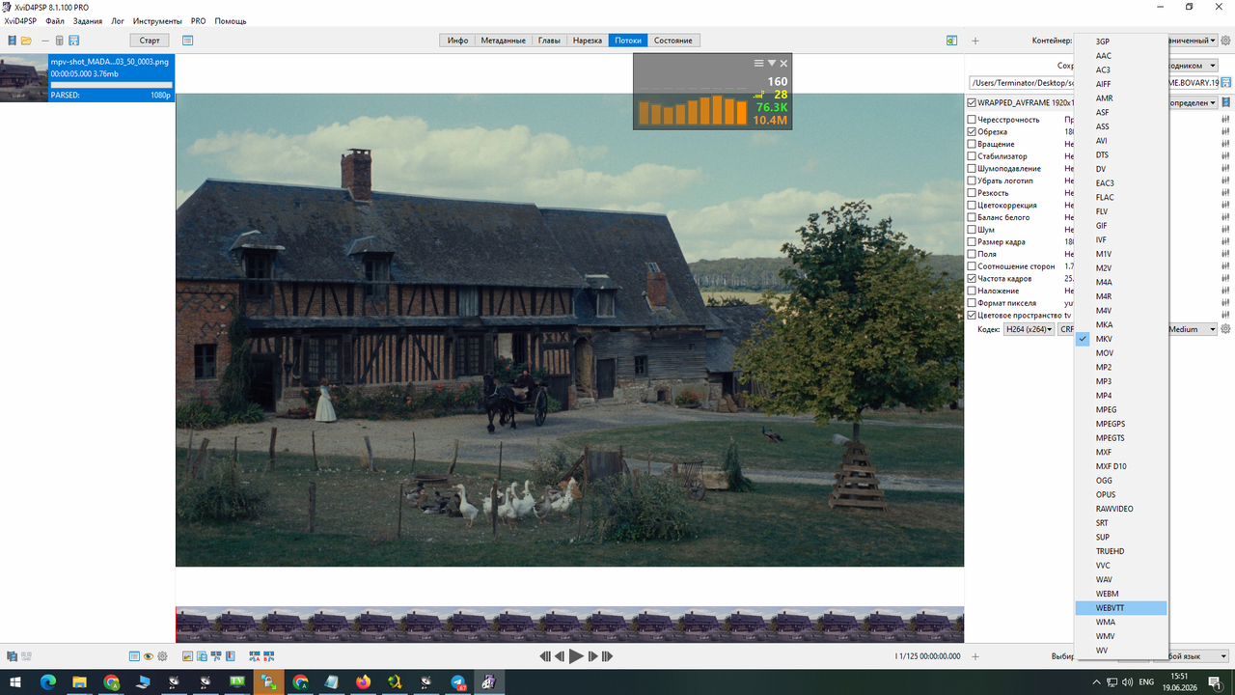This screenshot has height=695, width=1235.
Task: Click the Старт button
Action: tap(150, 41)
